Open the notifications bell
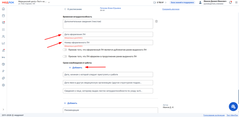Viewport: 239px width, 117px height. 230,2
